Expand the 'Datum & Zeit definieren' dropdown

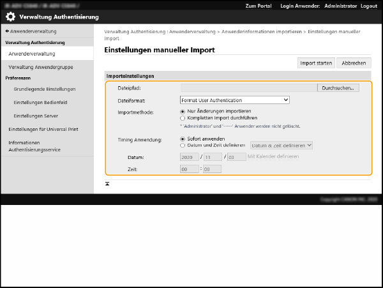click(281, 145)
